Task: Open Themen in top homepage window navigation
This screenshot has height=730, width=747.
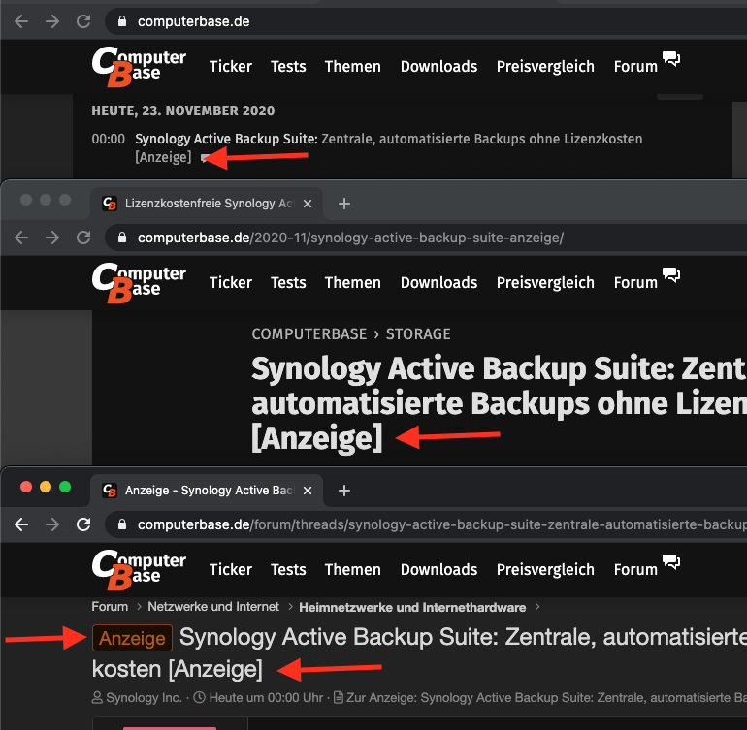Action: pyautogui.click(x=352, y=66)
